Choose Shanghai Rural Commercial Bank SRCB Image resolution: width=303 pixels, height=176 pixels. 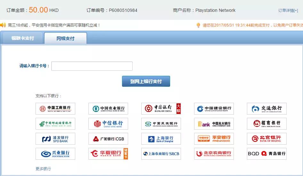coord(161,154)
